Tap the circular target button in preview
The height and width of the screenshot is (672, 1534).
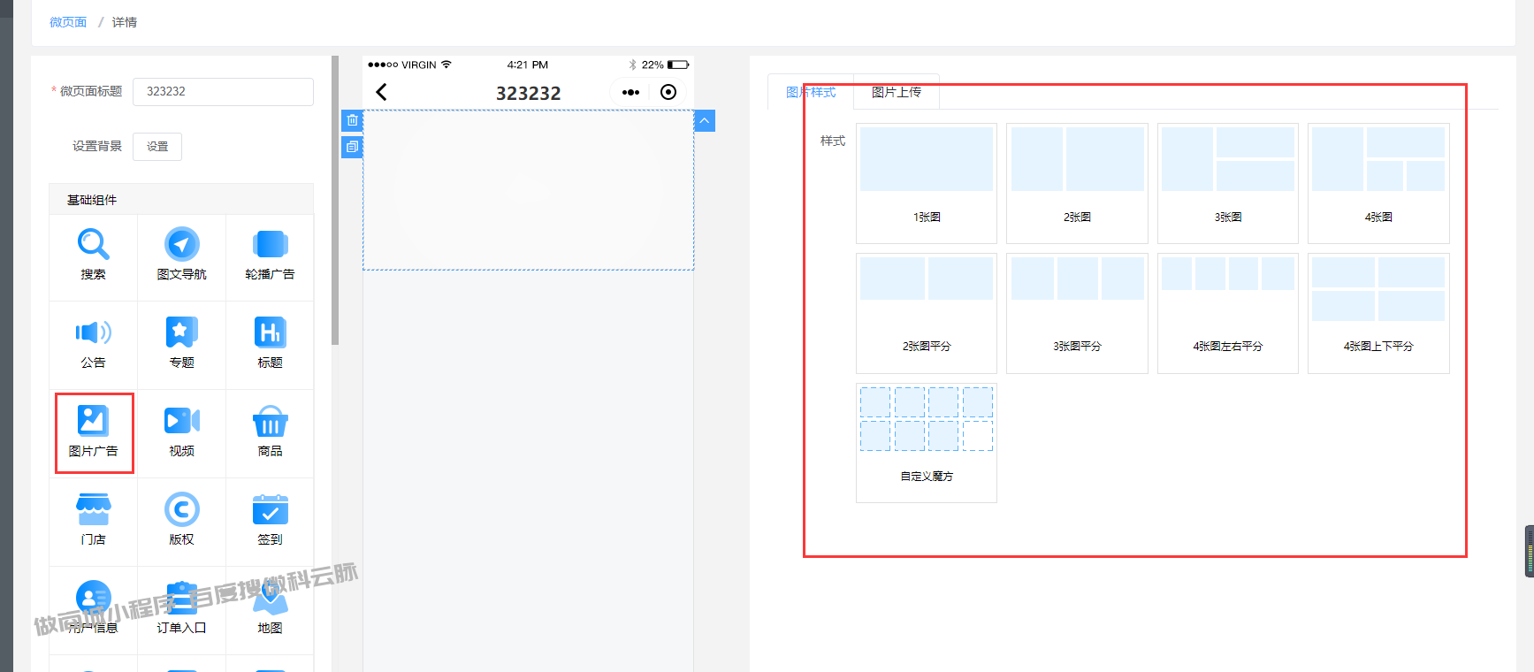pyautogui.click(x=668, y=92)
